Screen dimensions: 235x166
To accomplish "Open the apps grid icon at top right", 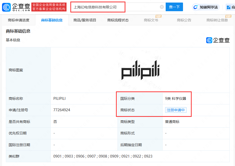I will (229, 7).
